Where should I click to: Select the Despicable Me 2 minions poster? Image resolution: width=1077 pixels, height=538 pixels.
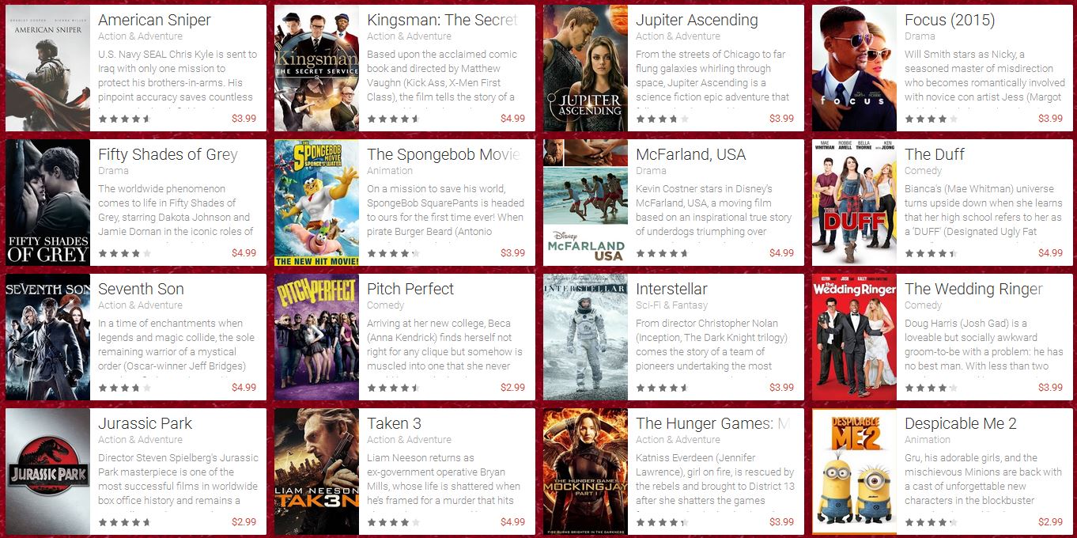[x=854, y=472]
